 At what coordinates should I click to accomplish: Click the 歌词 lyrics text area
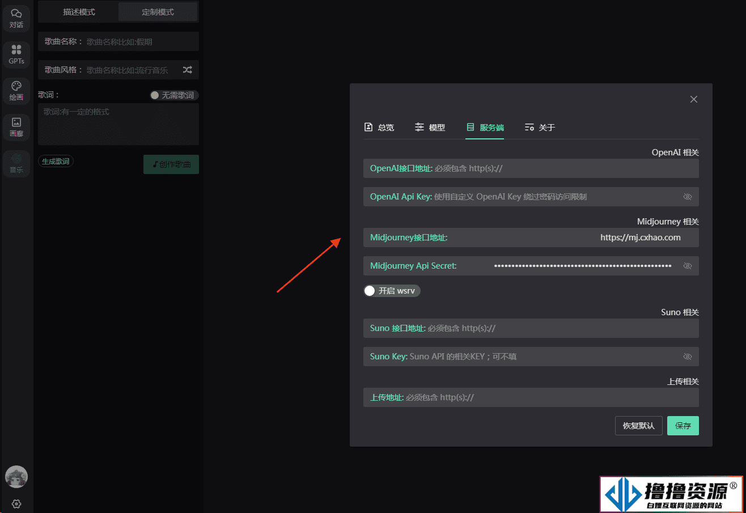(118, 124)
